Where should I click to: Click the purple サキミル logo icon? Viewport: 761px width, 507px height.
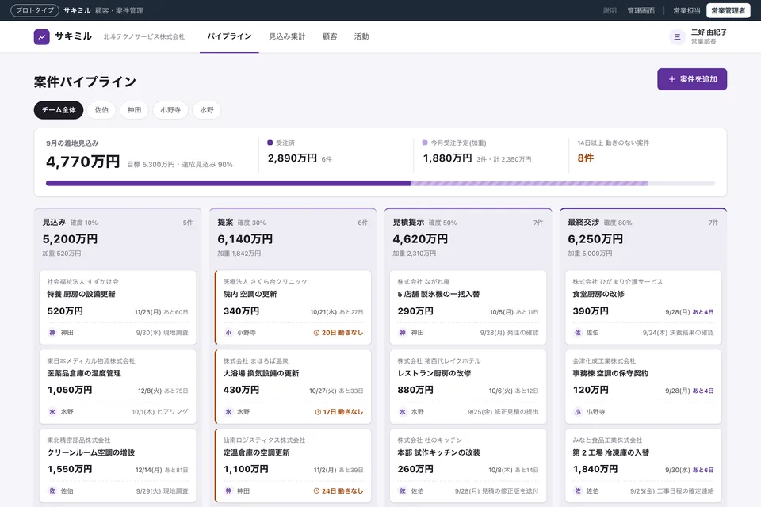tap(42, 37)
